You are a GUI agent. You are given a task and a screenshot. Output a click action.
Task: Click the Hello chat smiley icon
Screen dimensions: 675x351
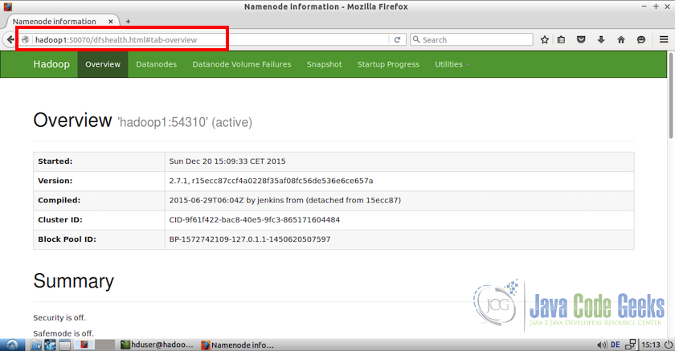click(641, 39)
